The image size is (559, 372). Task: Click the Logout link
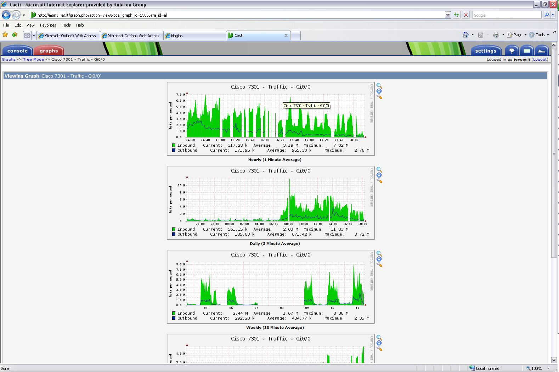(x=540, y=59)
